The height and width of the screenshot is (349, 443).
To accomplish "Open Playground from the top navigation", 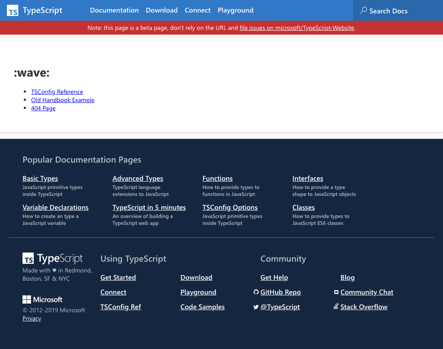I will [x=235, y=10].
